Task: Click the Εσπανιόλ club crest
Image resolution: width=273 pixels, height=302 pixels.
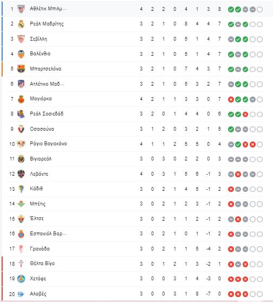Action: pyautogui.click(x=21, y=234)
